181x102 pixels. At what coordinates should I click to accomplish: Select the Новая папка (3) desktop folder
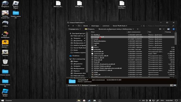16,14
